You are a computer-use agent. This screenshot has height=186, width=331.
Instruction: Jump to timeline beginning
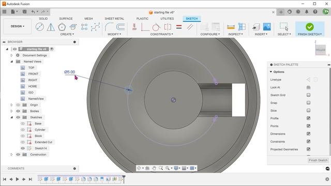tap(5, 179)
